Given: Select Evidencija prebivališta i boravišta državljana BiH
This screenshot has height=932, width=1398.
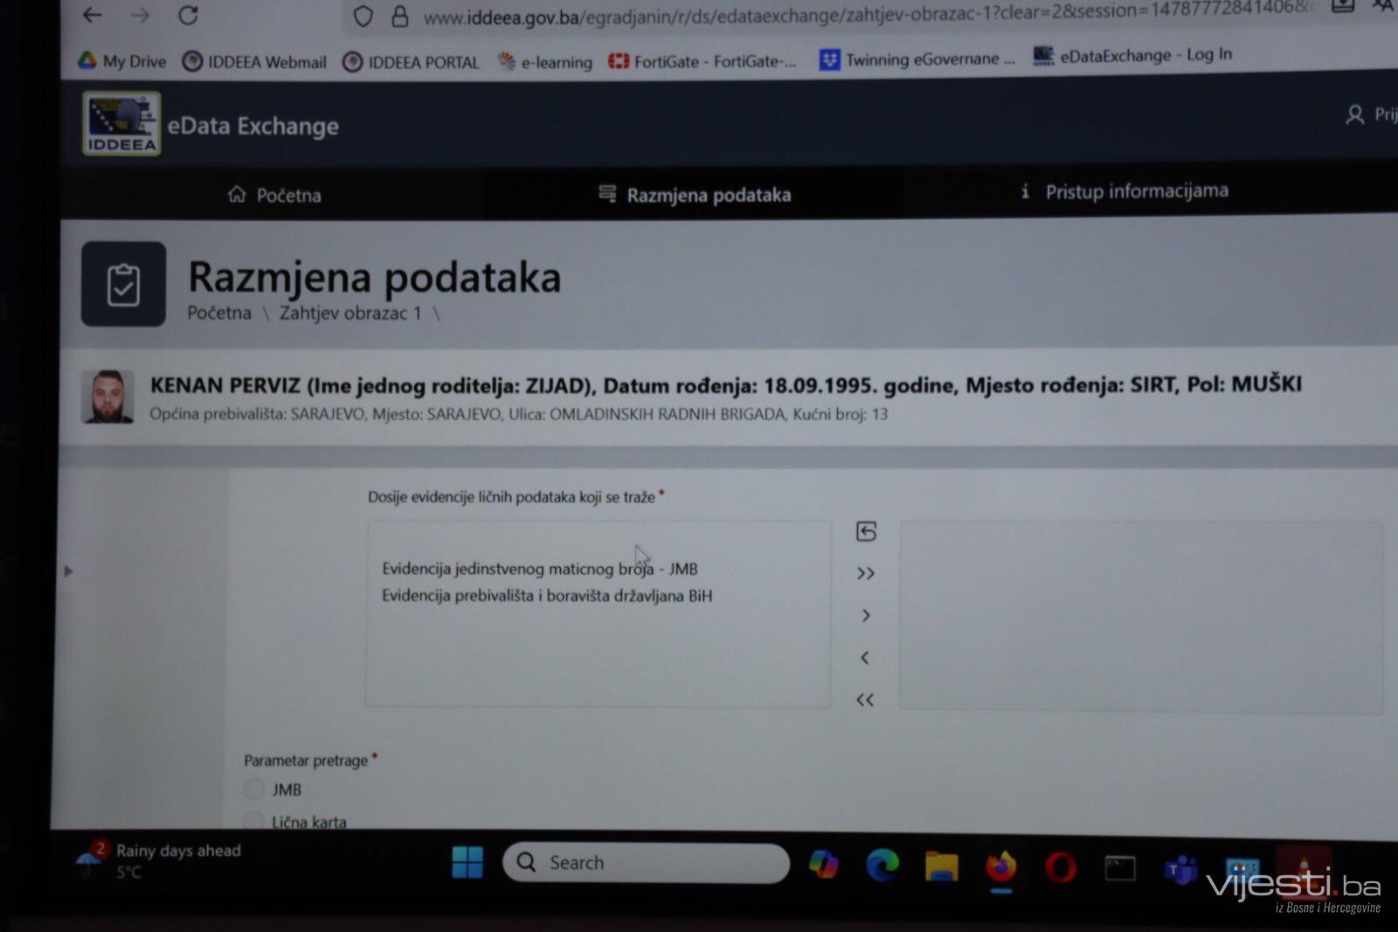Looking at the screenshot, I should tap(547, 596).
